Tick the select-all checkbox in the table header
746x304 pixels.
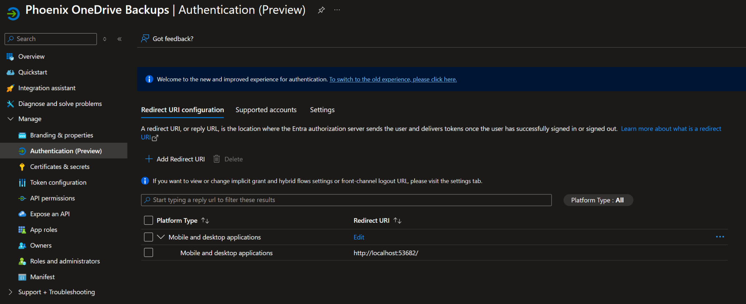tap(148, 220)
